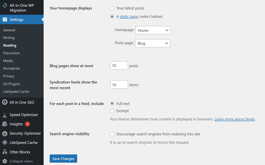The image size is (265, 165).
Task: Click the Speed Optimizer rocket icon
Action: pyautogui.click(x=5, y=115)
